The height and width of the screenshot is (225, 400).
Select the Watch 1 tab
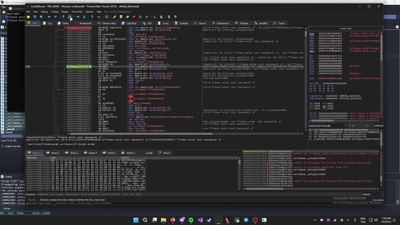(128, 153)
